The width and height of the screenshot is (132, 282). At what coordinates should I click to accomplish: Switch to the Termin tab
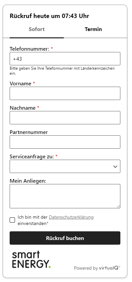point(93,29)
